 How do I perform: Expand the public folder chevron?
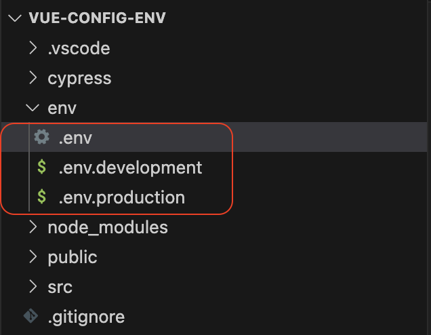(33, 257)
